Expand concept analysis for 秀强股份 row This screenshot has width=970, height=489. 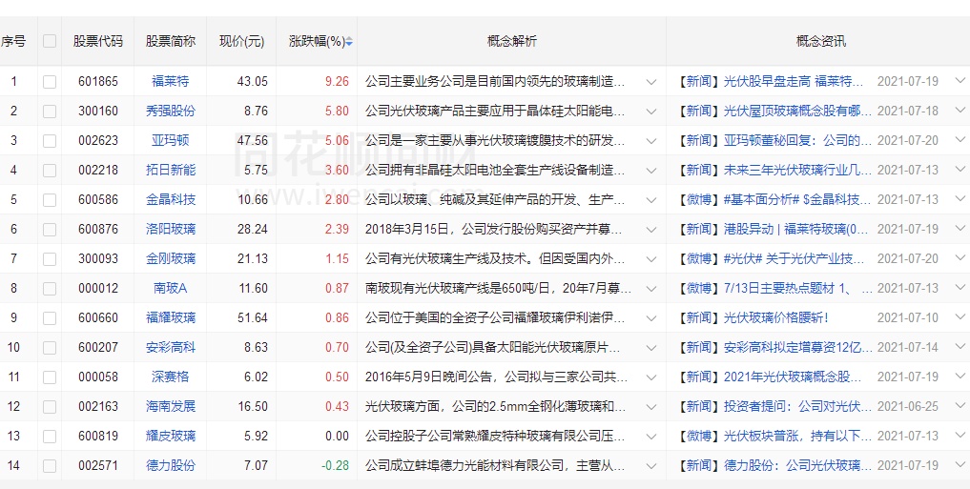point(650,112)
